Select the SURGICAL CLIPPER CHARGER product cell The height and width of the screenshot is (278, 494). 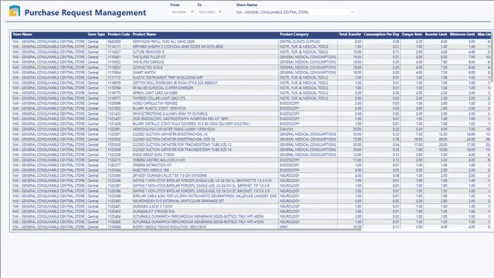pyautogui.click(x=163, y=88)
